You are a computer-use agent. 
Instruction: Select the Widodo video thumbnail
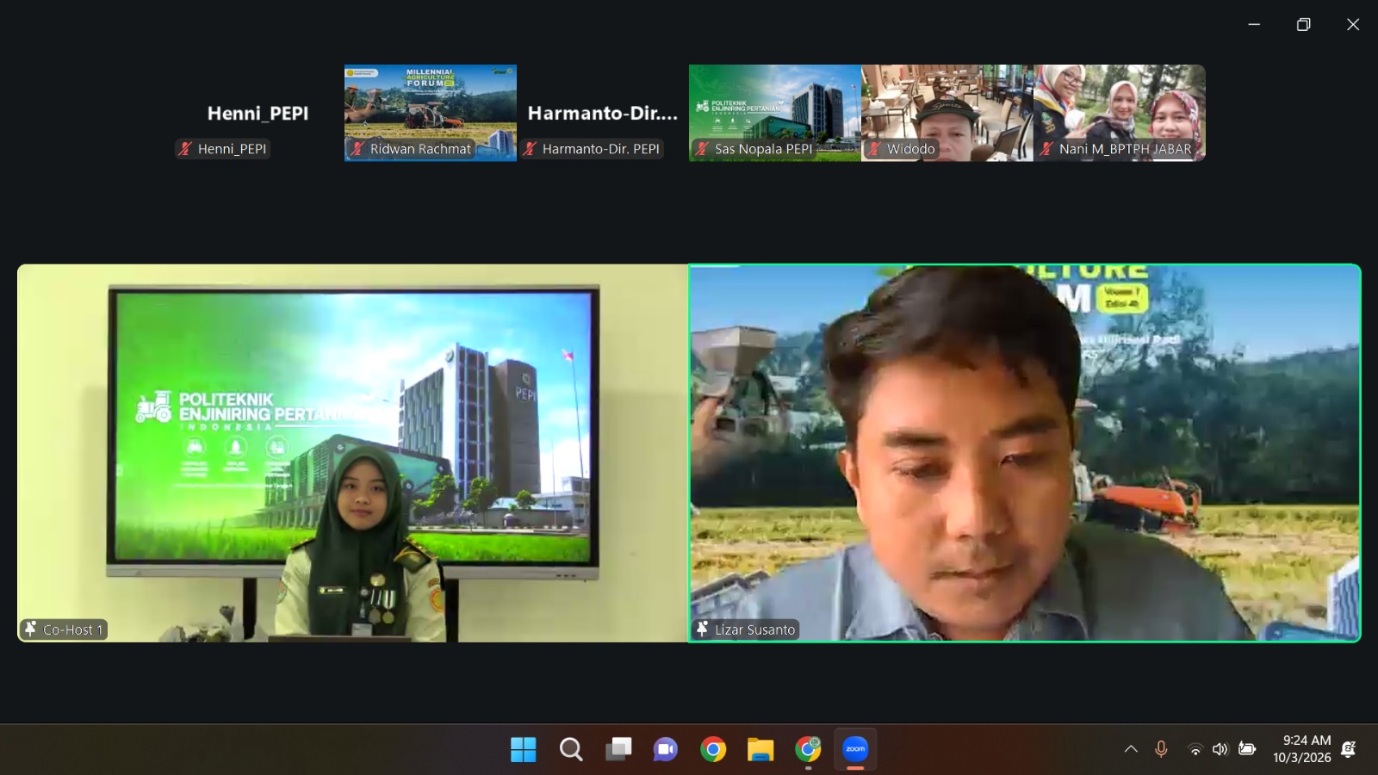[947, 113]
